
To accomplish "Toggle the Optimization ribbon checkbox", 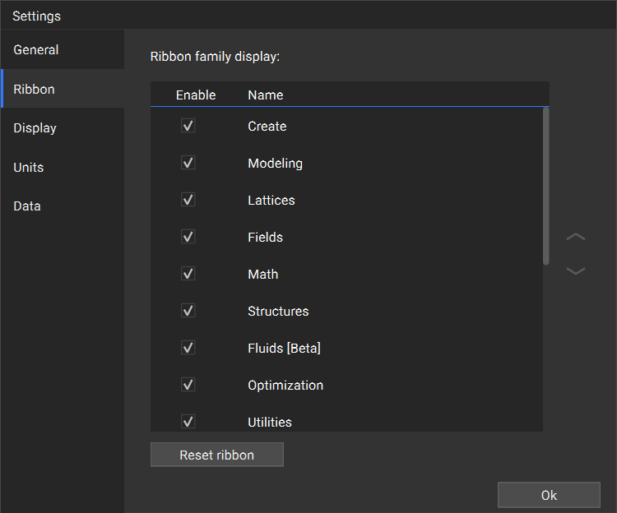I will tap(188, 385).
